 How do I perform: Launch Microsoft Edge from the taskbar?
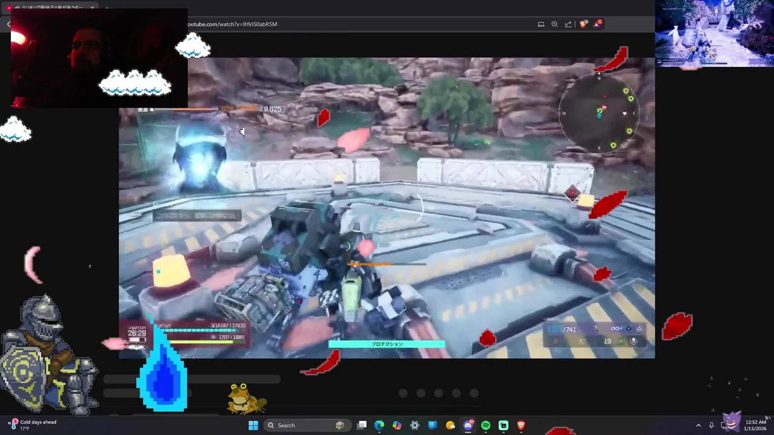[x=379, y=425]
